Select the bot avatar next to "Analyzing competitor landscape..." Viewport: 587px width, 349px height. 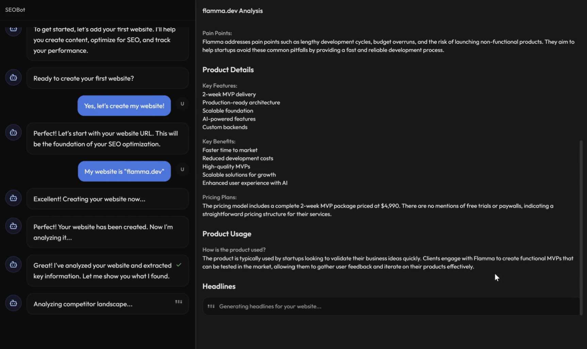click(13, 303)
